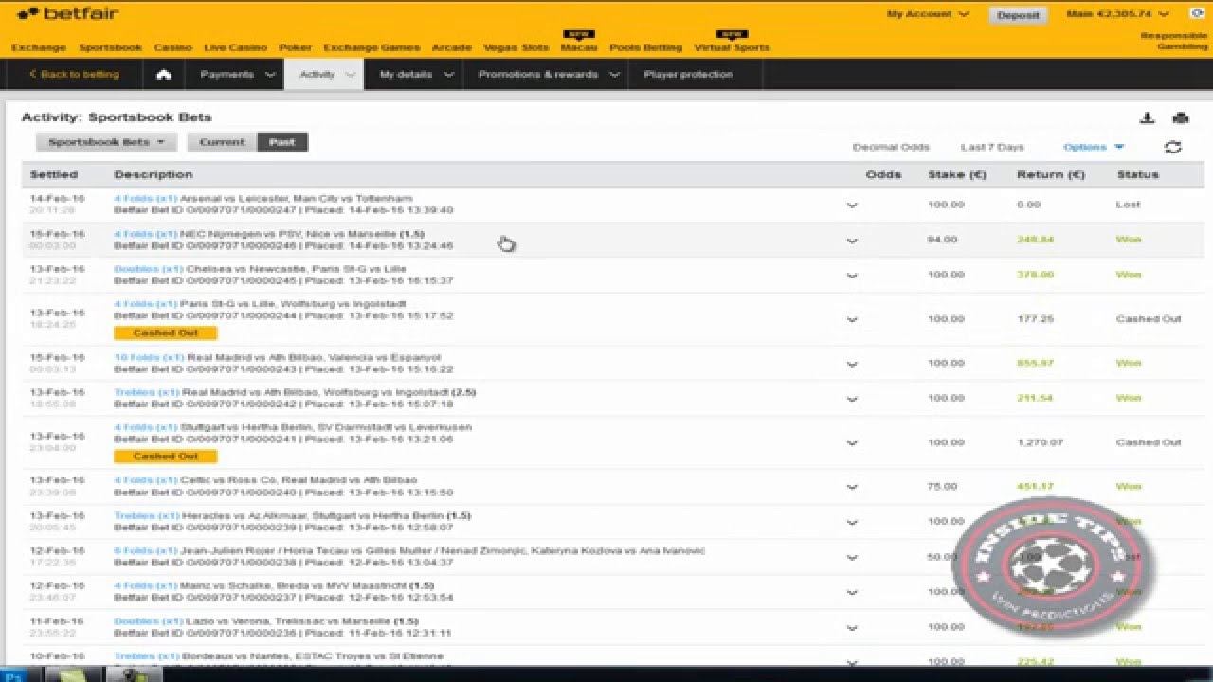Open Player protection page
The height and width of the screenshot is (682, 1213).
(688, 75)
